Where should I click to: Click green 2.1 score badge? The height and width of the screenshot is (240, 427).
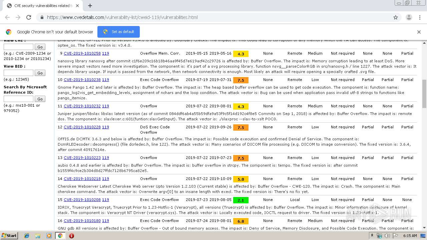241,200
